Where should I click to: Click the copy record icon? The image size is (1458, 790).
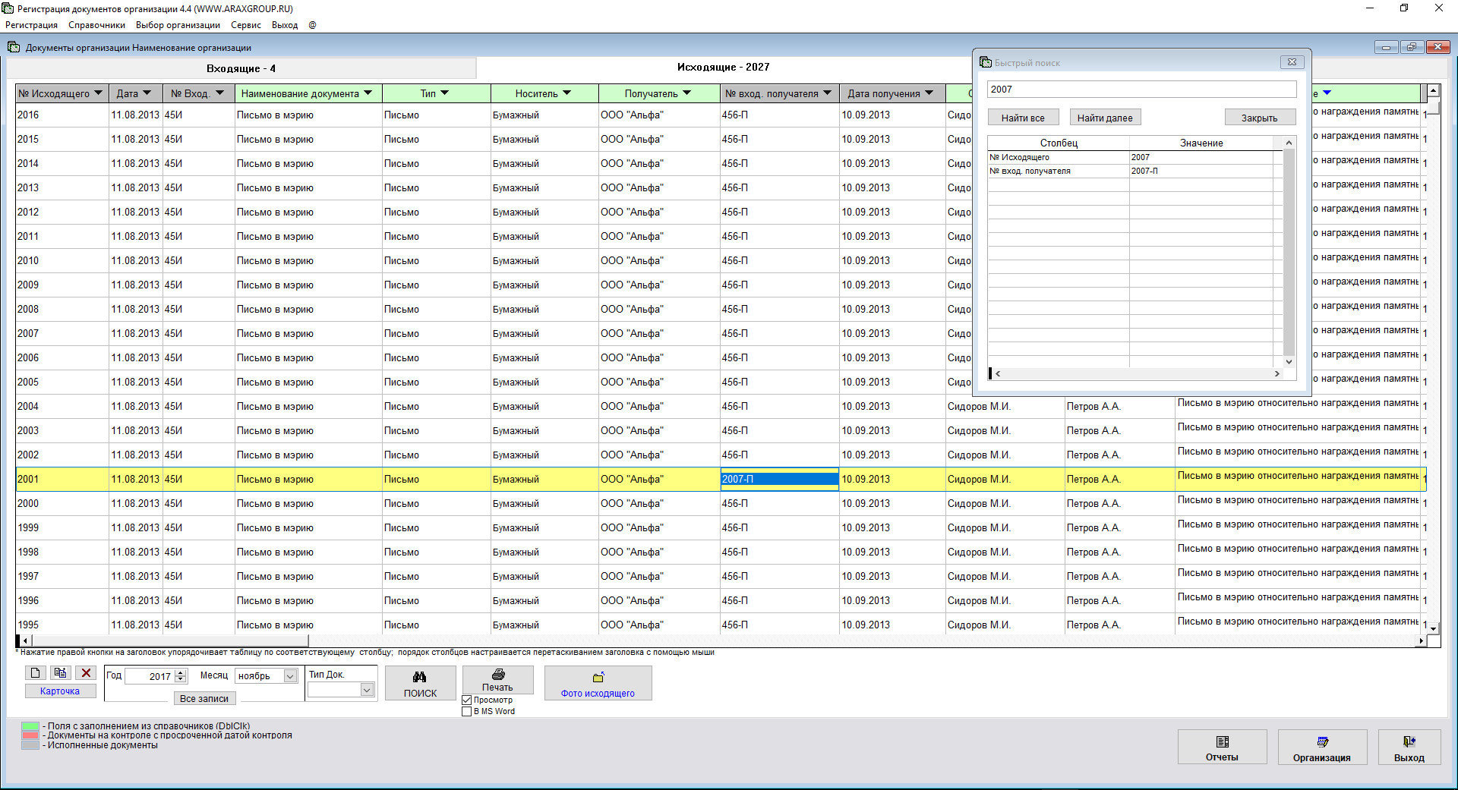click(x=61, y=673)
